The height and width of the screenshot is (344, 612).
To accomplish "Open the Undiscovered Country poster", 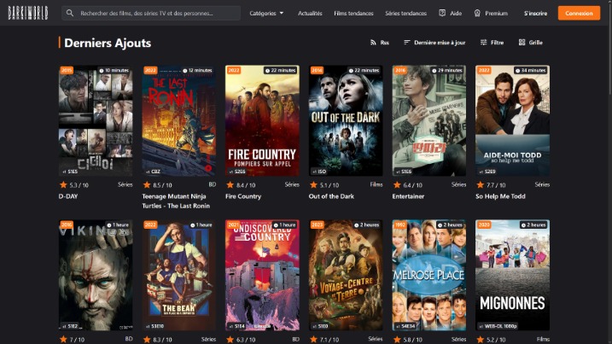I will (x=262, y=275).
